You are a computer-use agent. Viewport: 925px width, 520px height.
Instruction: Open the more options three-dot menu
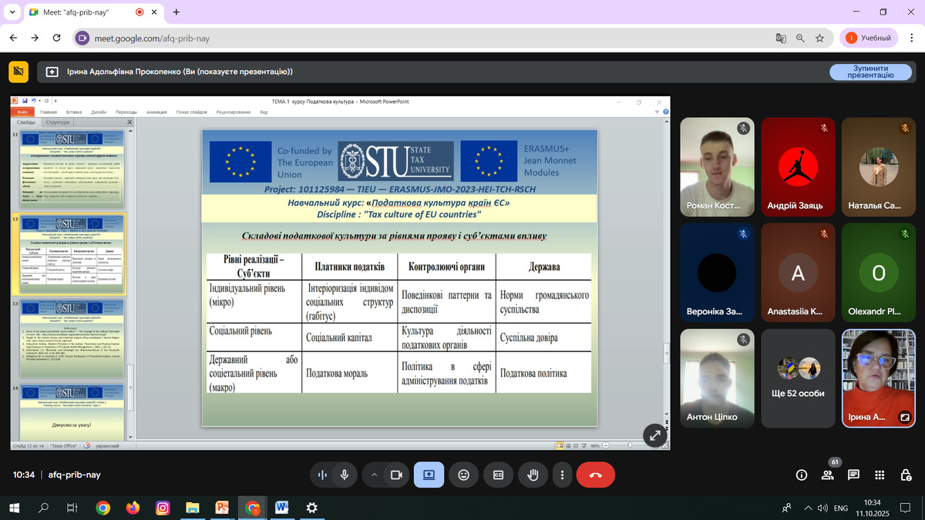click(x=563, y=475)
